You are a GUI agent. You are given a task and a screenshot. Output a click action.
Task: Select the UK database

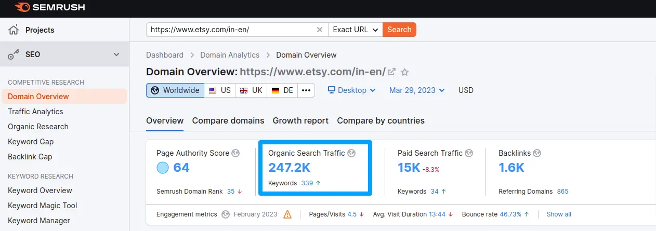[x=251, y=90]
